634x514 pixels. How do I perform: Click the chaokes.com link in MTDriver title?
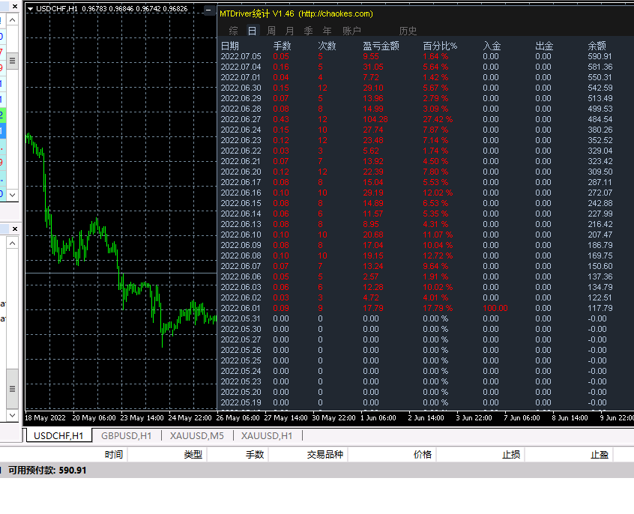(336, 13)
